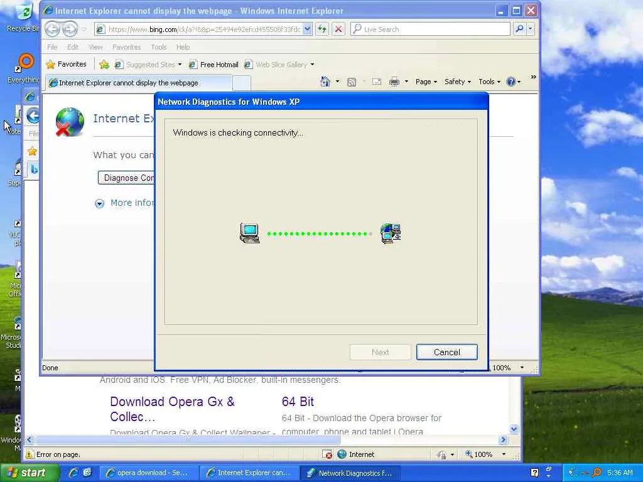Click the scroll down arrow in rear window
Viewport: 643px width, 482px height.
(514, 429)
